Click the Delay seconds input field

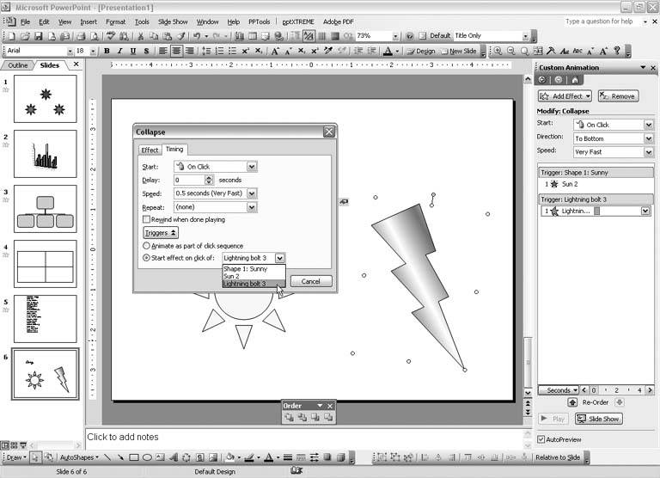click(189, 180)
